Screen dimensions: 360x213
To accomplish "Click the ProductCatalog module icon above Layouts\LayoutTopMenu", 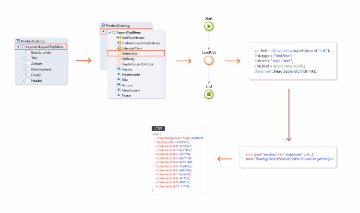I will [x=18, y=41].
